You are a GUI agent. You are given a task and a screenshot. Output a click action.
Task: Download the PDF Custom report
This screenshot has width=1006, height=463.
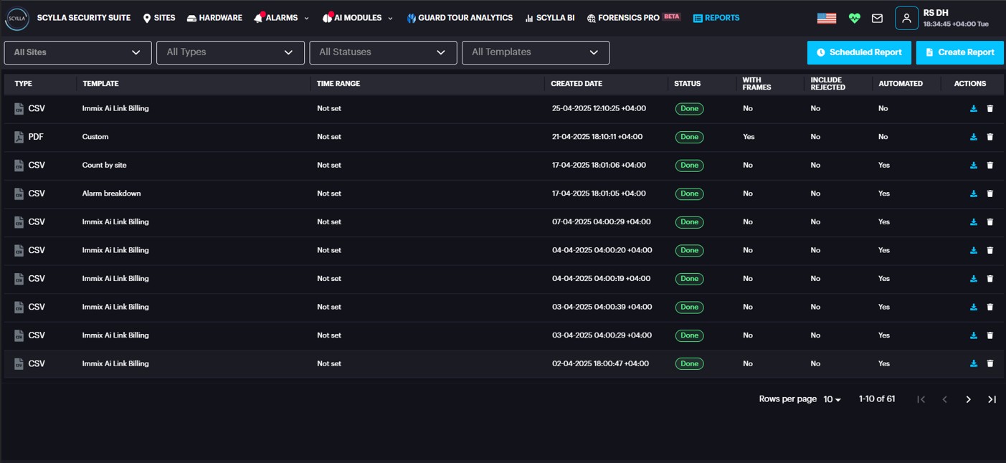(973, 137)
